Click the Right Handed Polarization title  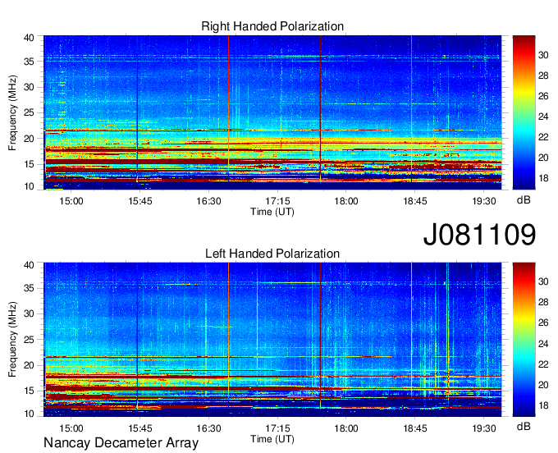pos(272,26)
